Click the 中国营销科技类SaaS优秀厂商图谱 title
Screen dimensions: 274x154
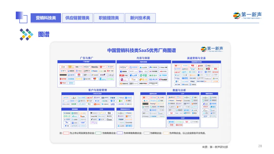pyautogui.click(x=142, y=50)
